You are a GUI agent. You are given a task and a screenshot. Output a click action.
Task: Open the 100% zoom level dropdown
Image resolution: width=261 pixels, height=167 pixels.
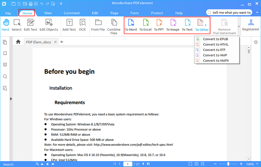click(x=257, y=164)
